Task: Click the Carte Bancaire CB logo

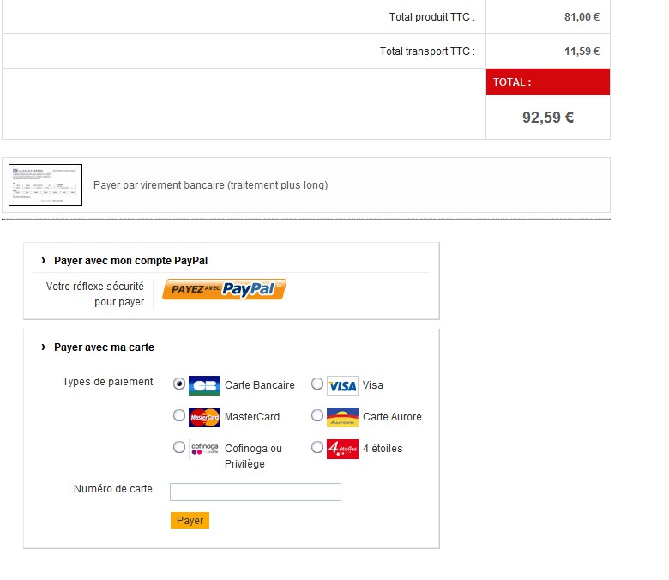Action: point(204,385)
